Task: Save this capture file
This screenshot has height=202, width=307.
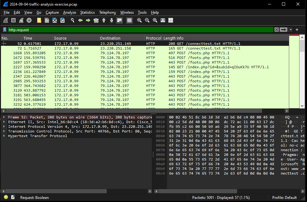Action: point(47,20)
